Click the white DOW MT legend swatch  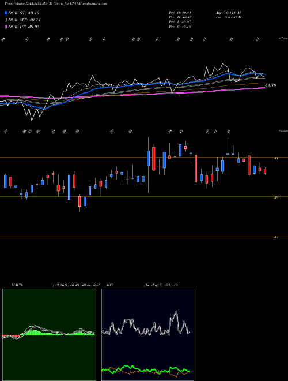[6, 20]
